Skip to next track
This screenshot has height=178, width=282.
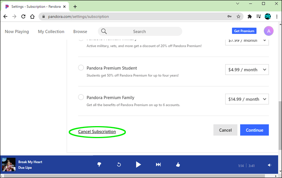[x=158, y=165]
